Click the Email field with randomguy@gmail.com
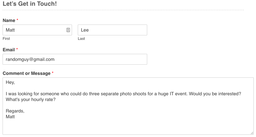The image size is (256, 137). coord(75,59)
